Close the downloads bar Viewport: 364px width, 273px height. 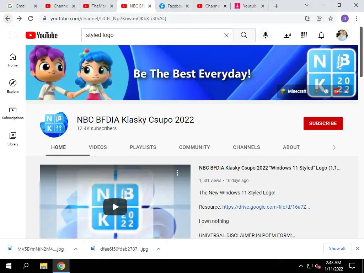(358, 248)
